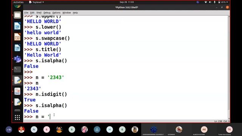Viewport: 242px width, 136px height.
Task: Click the 'HELLO WORLD' output line
Action: pyautogui.click(x=43, y=22)
